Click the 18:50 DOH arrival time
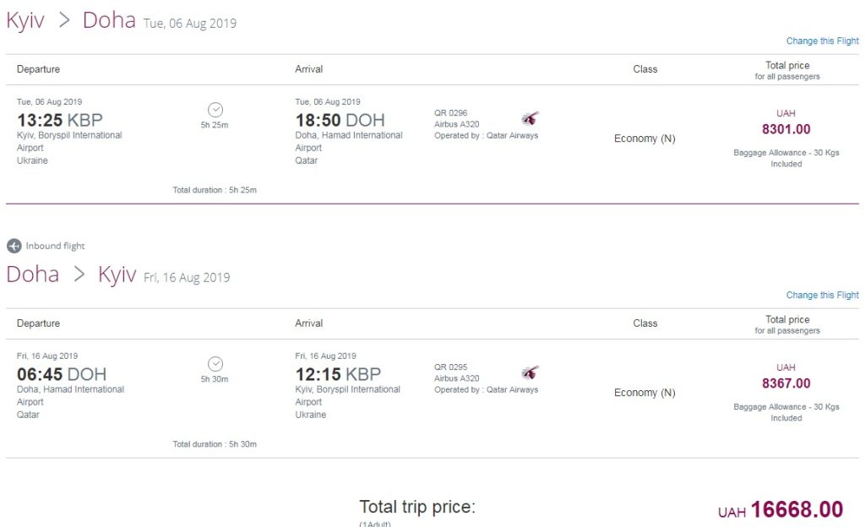 [x=340, y=121]
